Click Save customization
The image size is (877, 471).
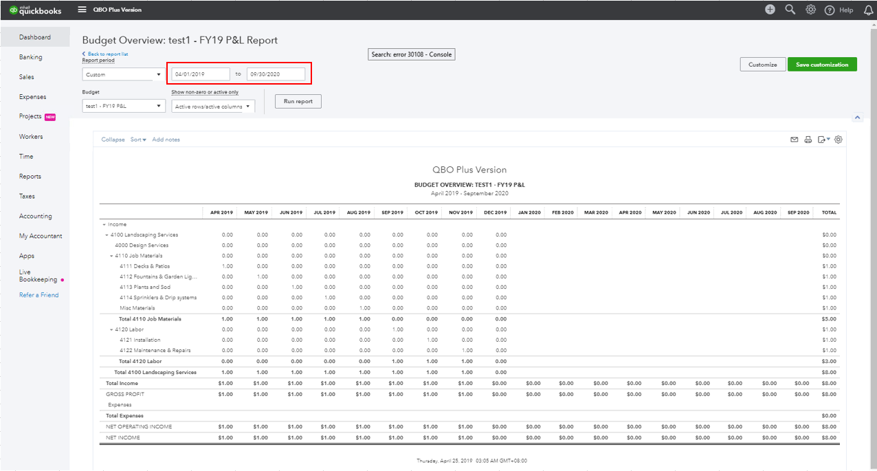822,65
